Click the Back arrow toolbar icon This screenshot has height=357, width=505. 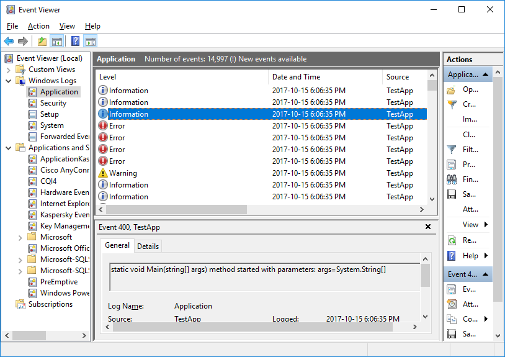pos(9,41)
